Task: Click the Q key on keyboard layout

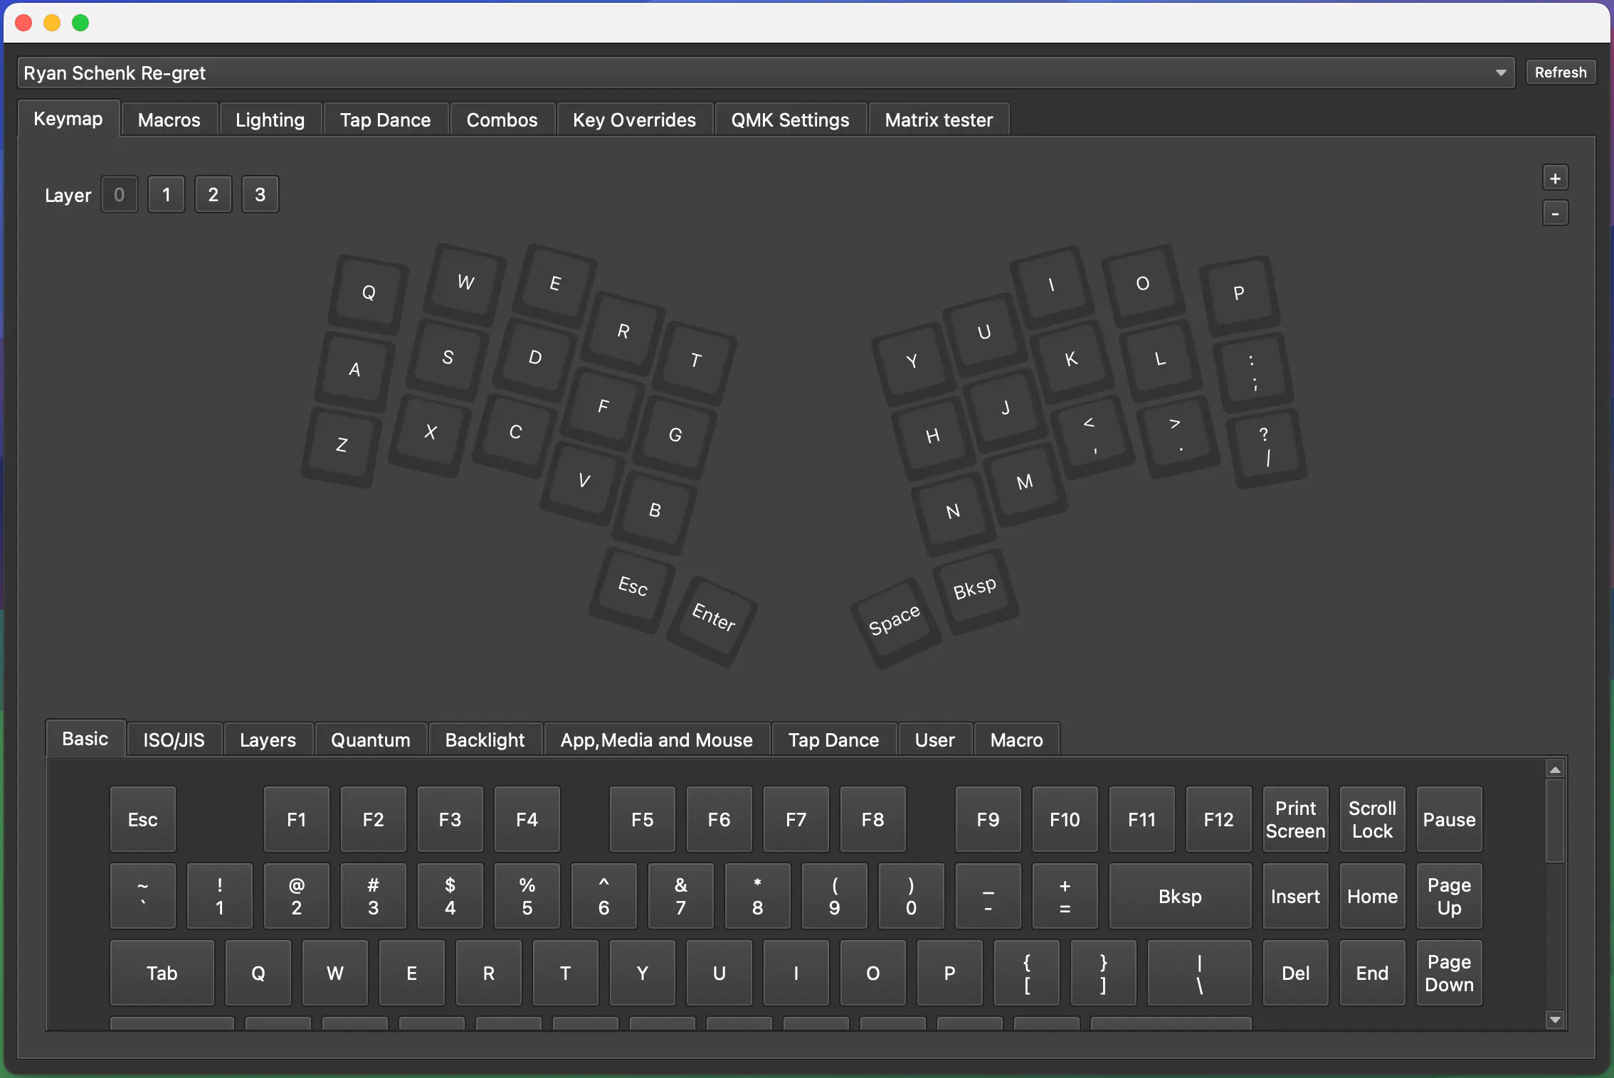Action: pos(369,292)
